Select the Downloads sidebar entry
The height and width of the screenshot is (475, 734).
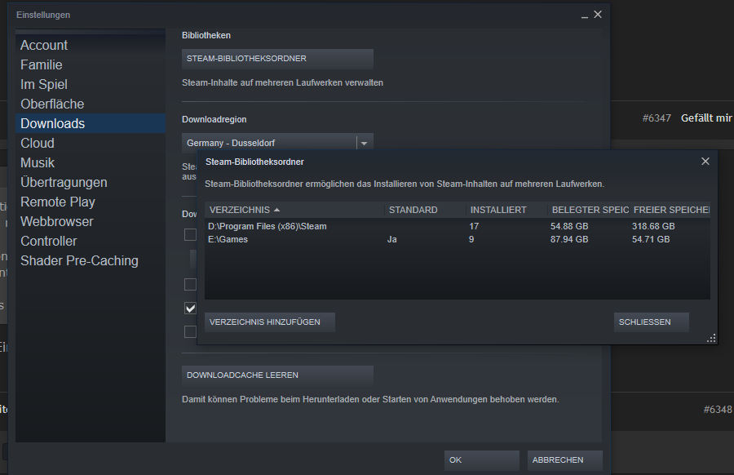(91, 124)
